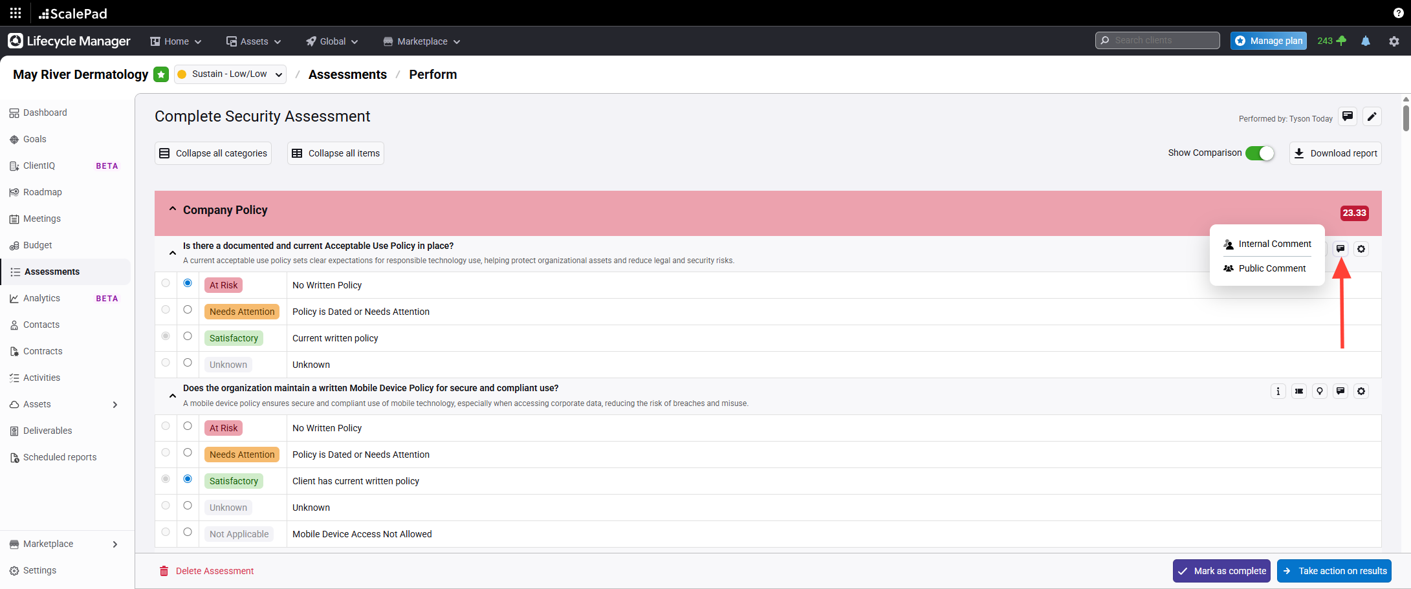Screen dimensions: 1411x589
Task: Click the Download report button
Action: (1335, 153)
